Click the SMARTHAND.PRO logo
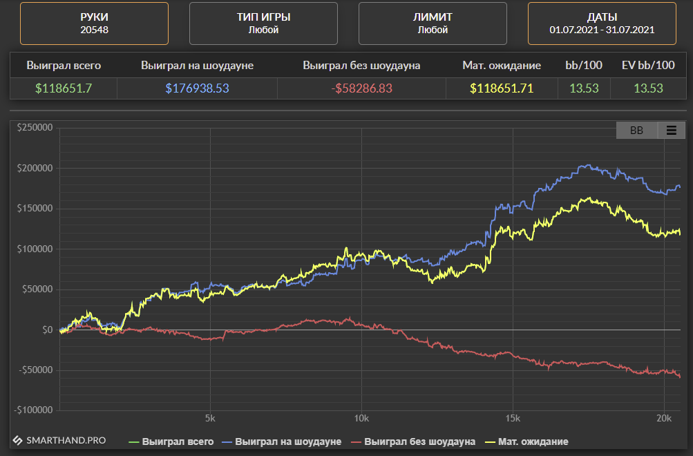693x456 pixels. coord(59,440)
